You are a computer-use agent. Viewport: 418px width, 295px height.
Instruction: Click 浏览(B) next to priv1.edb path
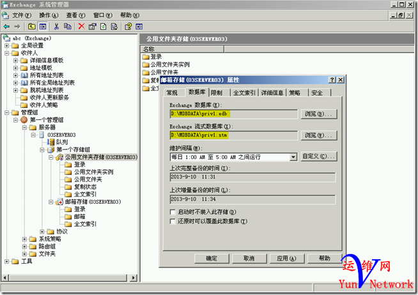pos(319,114)
